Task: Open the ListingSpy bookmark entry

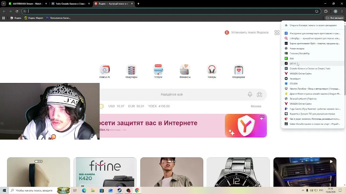Action: (x=313, y=38)
